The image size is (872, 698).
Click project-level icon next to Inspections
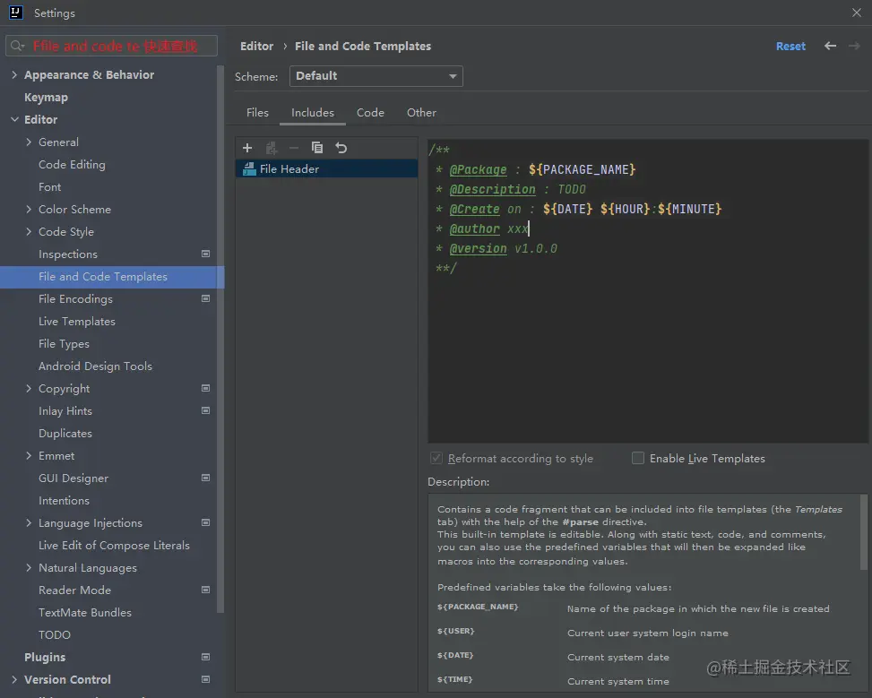click(x=206, y=254)
